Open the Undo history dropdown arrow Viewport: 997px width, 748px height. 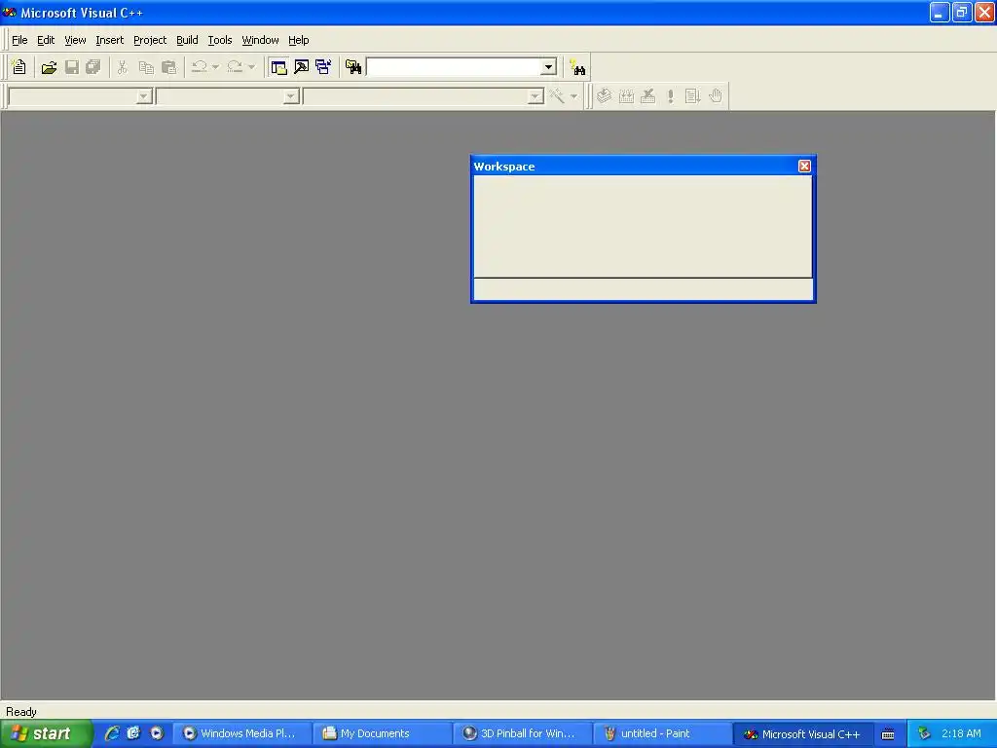click(215, 67)
